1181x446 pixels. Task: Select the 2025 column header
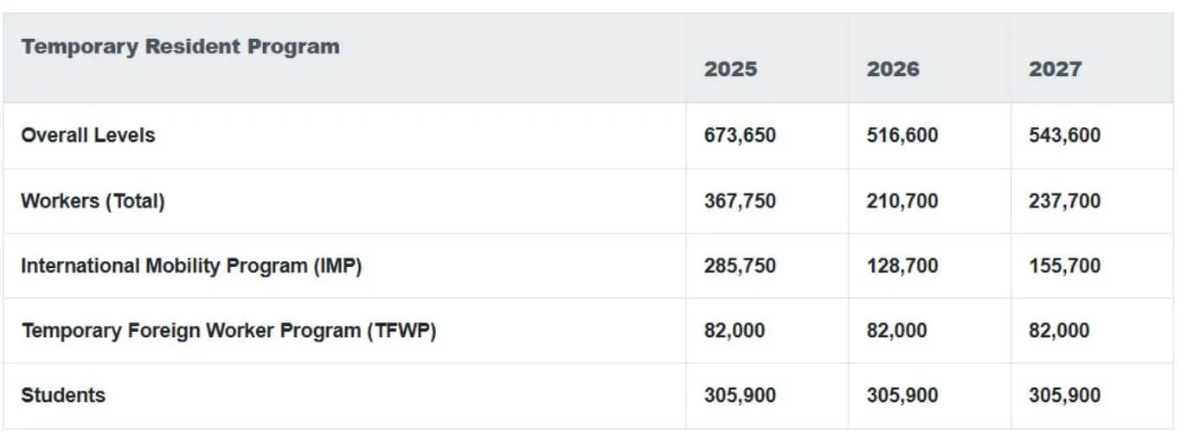(730, 69)
